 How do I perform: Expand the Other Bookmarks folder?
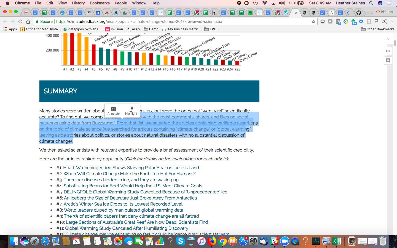(x=378, y=29)
